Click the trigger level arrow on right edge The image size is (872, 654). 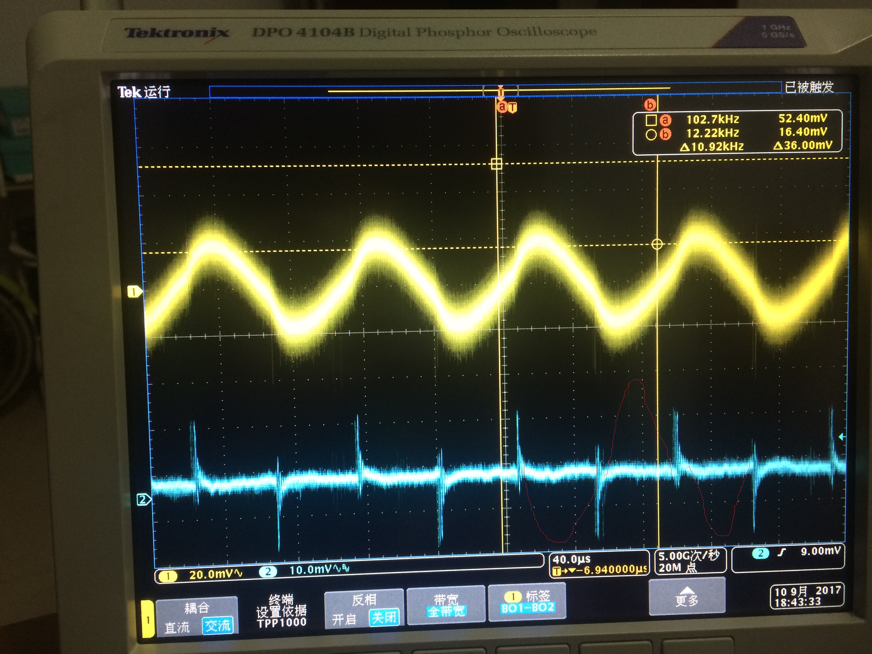click(842, 437)
